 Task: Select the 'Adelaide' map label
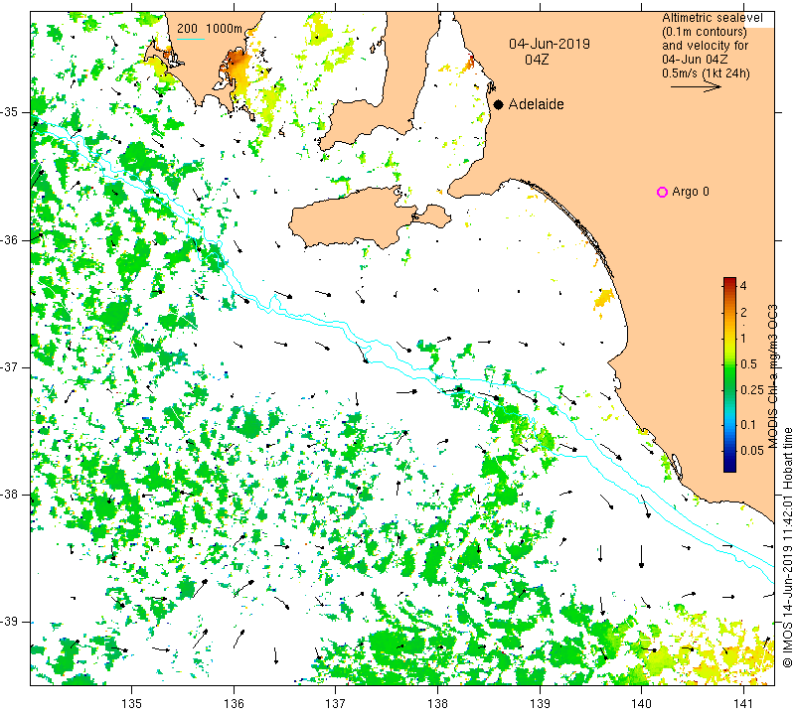tap(536, 104)
